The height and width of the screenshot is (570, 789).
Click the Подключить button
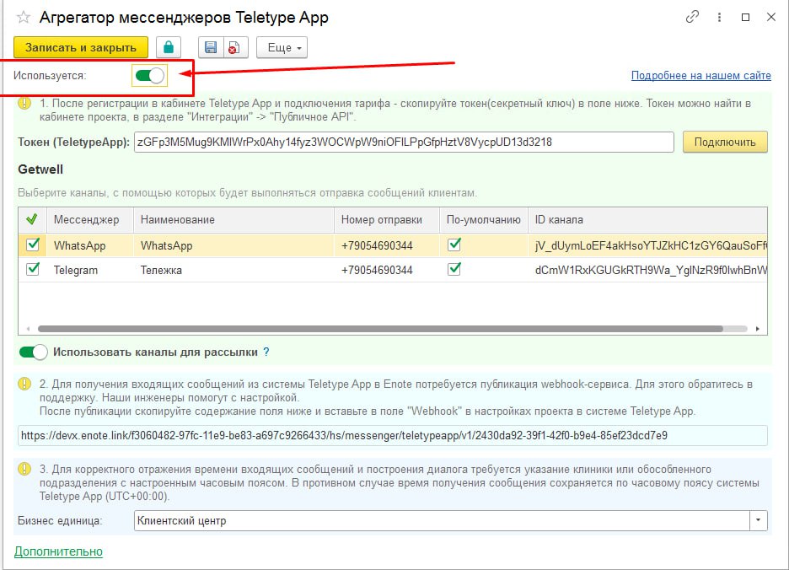coord(725,142)
